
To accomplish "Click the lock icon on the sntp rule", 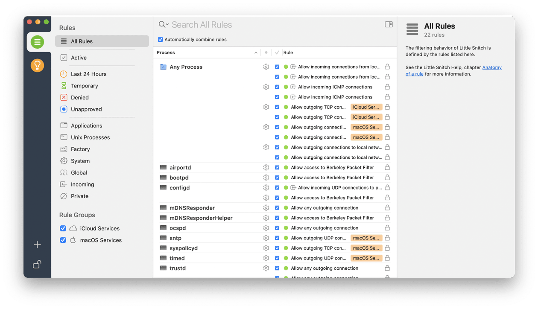I will [x=387, y=238].
